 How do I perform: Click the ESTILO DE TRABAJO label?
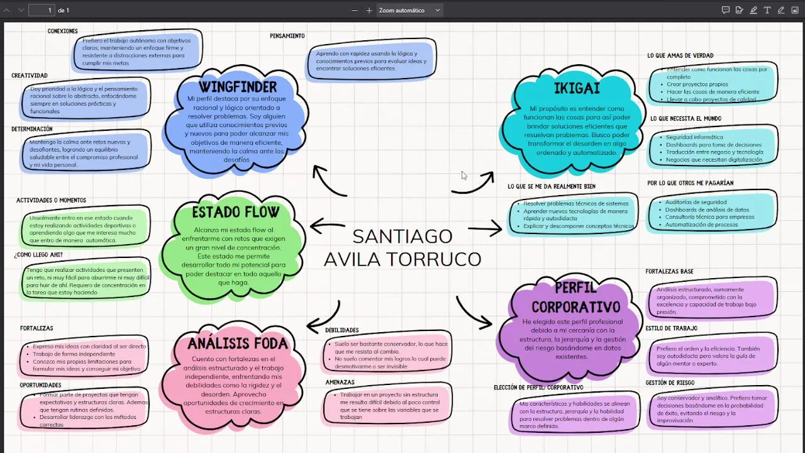pos(671,328)
